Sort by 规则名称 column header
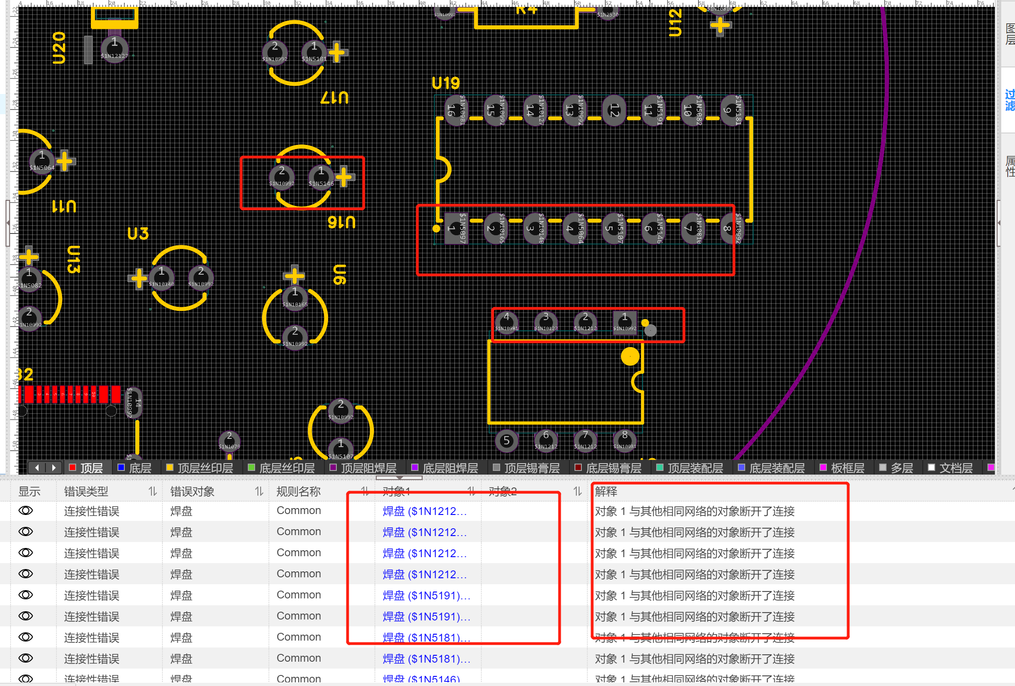 click(x=298, y=492)
